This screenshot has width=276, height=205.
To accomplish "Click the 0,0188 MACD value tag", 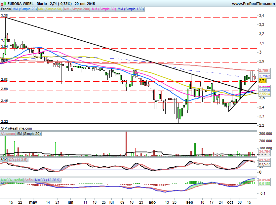I will click(x=264, y=184).
